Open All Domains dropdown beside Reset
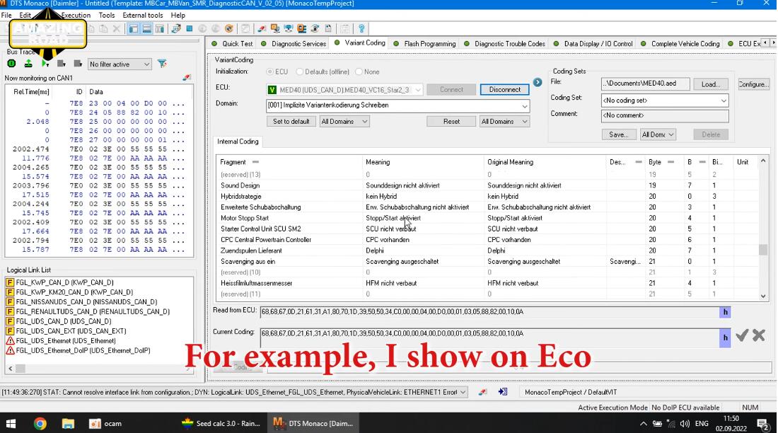This screenshot has width=778, height=433. point(504,121)
